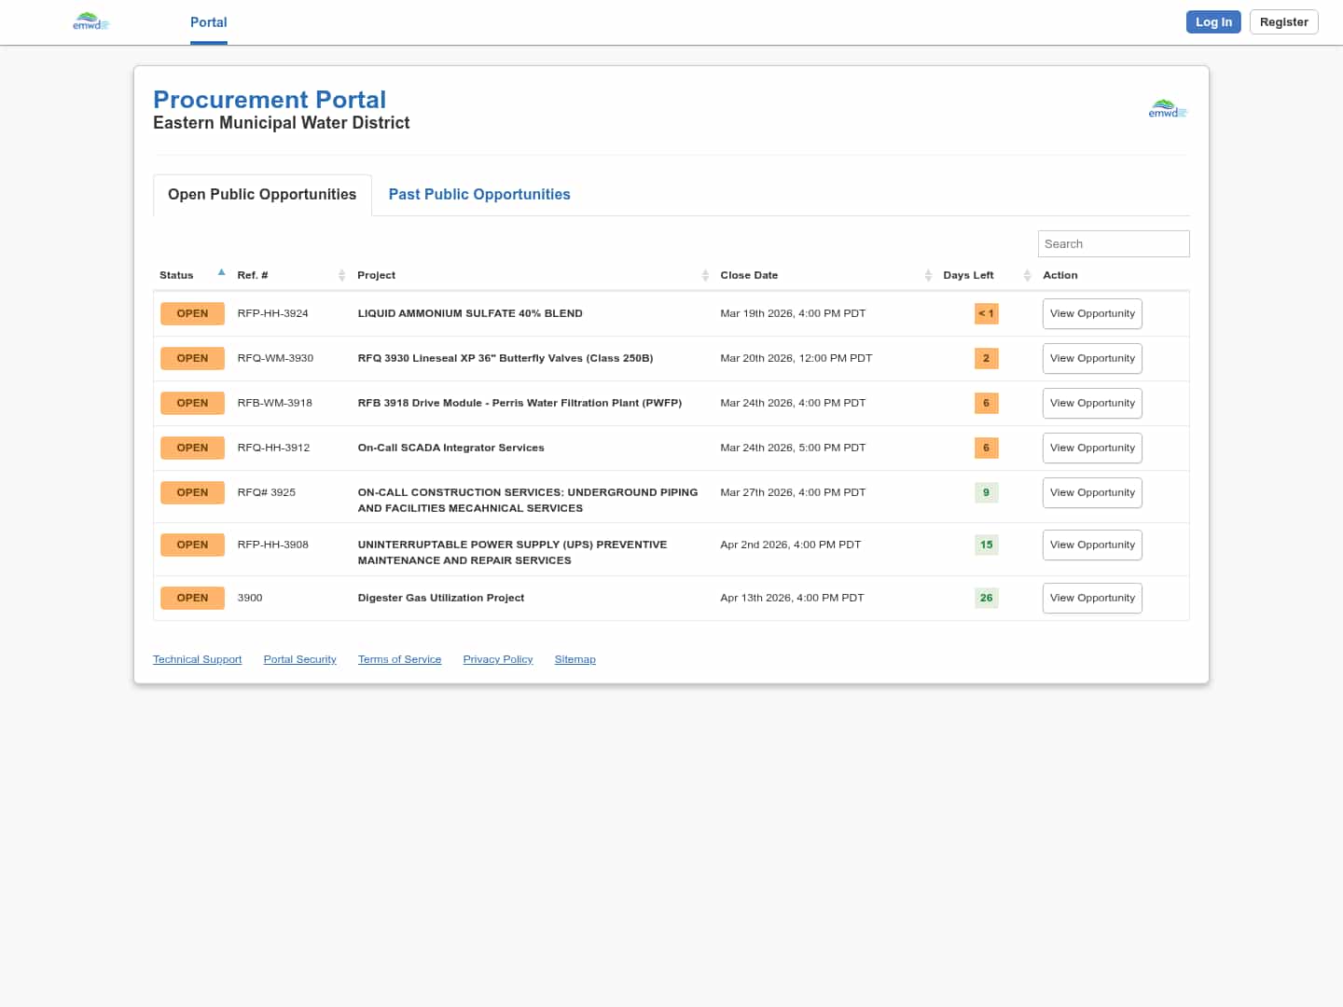Click the OPEN badge for RFQ-WM-3930
The width and height of the screenshot is (1343, 1007).
click(x=192, y=358)
